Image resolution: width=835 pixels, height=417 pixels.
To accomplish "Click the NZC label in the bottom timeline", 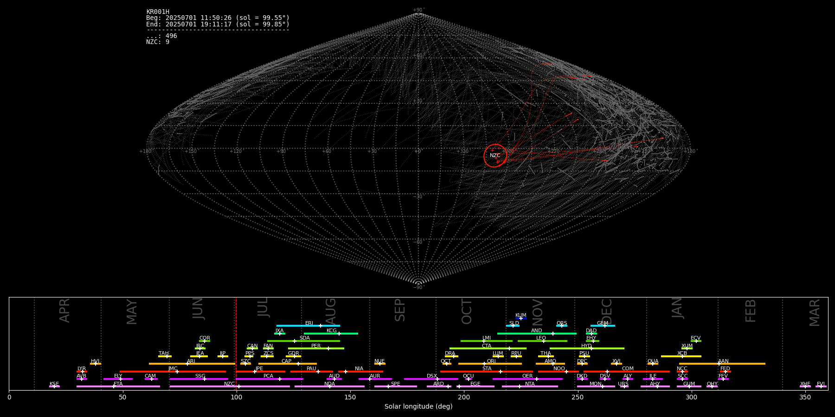I will tap(230, 384).
